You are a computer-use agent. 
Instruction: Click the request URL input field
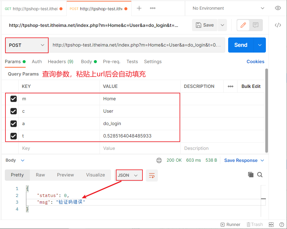[137, 45]
